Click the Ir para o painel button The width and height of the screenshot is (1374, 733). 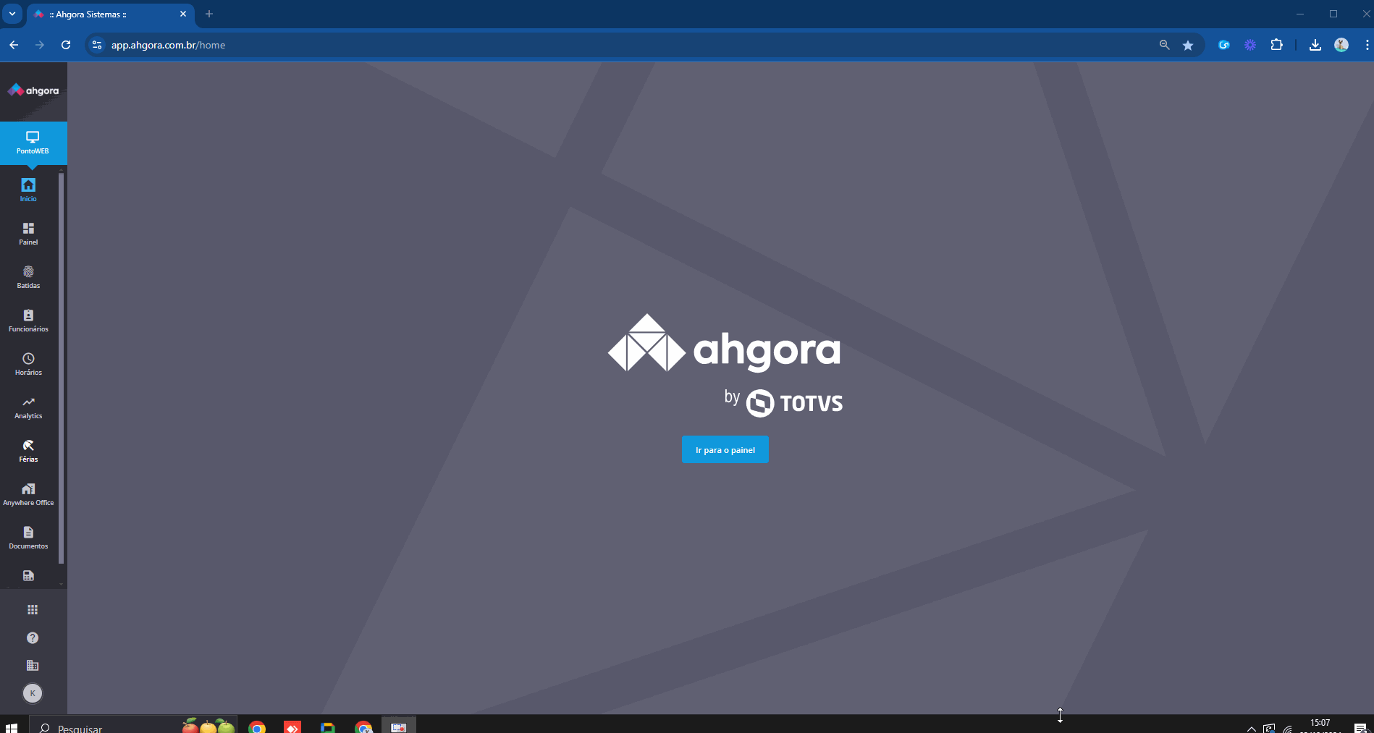(x=725, y=449)
